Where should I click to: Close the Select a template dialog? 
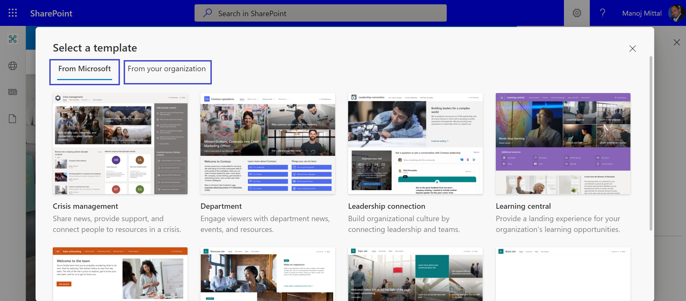pyautogui.click(x=632, y=49)
